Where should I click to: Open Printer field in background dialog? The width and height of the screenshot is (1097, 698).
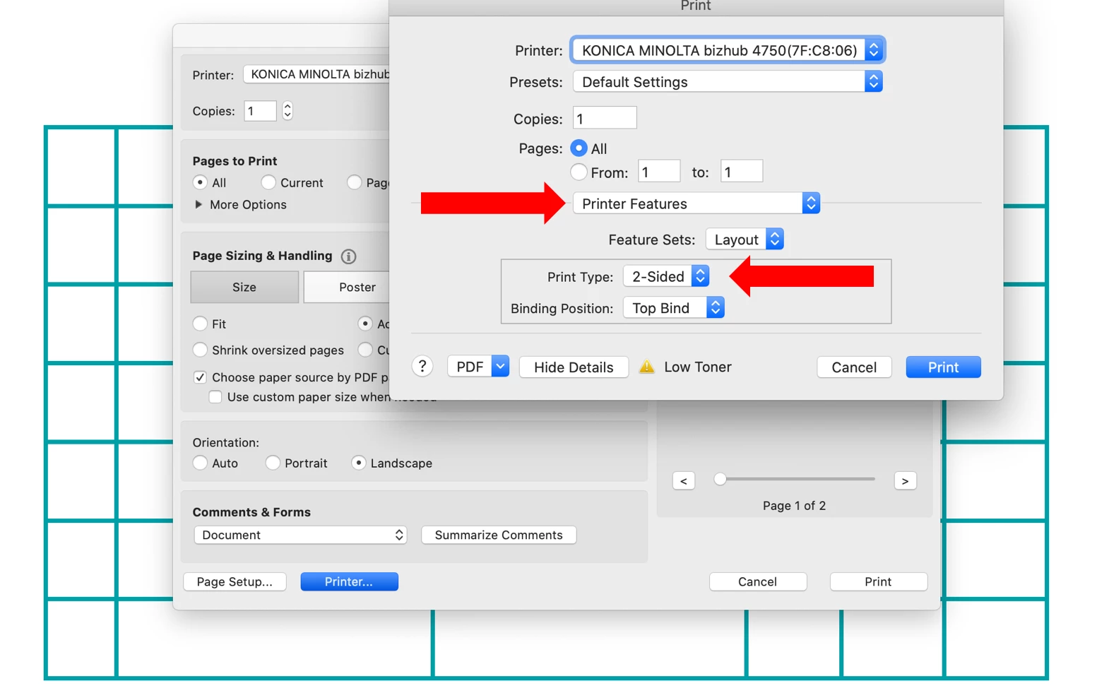(316, 74)
